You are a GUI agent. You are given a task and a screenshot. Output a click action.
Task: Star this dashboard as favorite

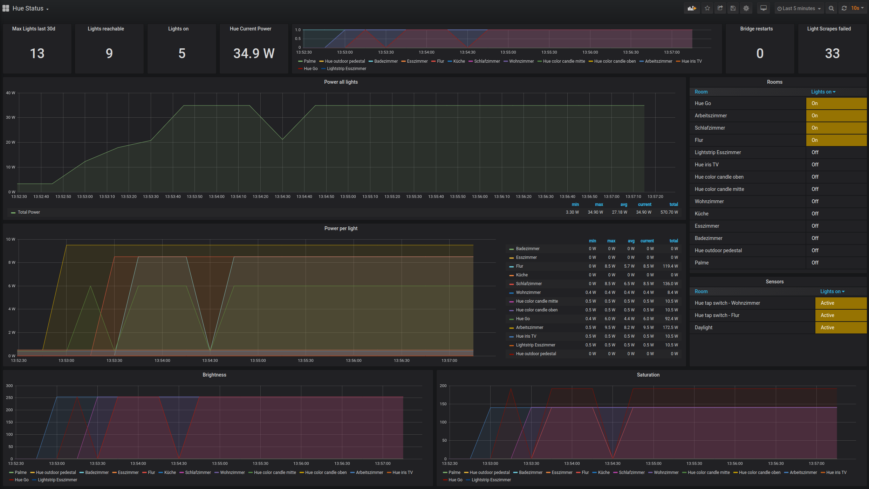coord(707,8)
